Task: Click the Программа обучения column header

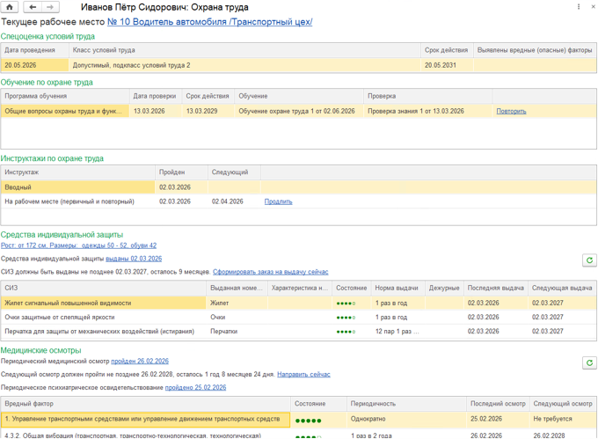Action: point(65,96)
